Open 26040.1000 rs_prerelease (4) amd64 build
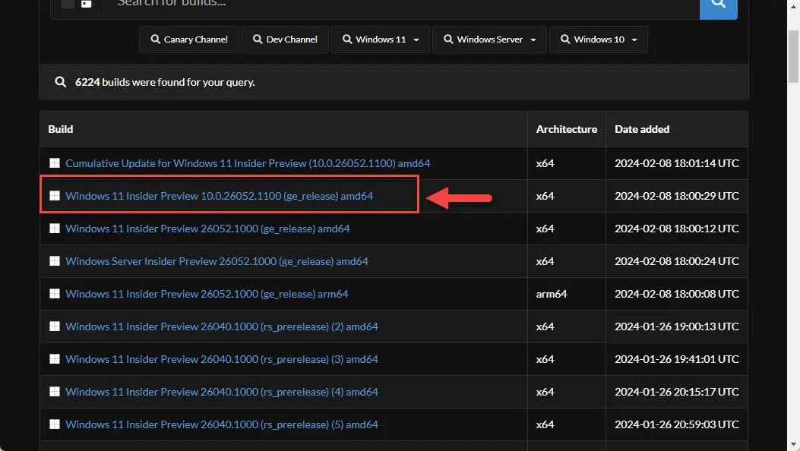The height and width of the screenshot is (451, 800). (x=222, y=391)
